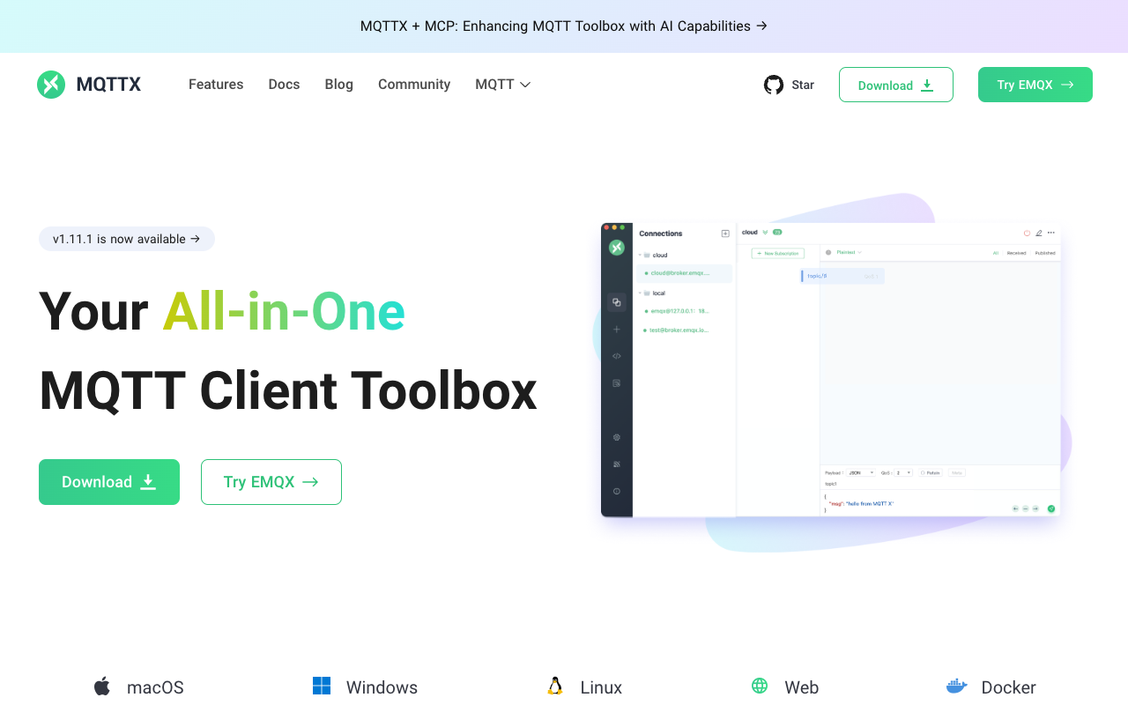Screen dimensions: 1128x705
Task: Select the Windows platform option
Action: coord(365,687)
